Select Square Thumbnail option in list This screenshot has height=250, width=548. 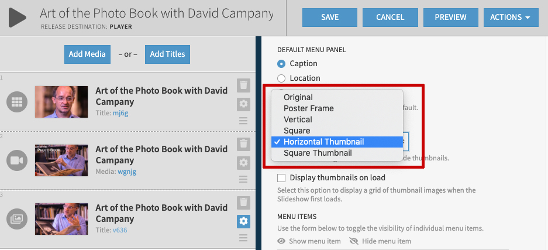pos(318,153)
